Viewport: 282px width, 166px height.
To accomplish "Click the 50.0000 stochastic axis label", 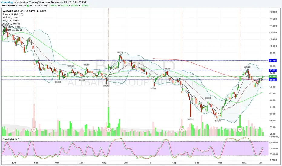I will tap(273, 148).
